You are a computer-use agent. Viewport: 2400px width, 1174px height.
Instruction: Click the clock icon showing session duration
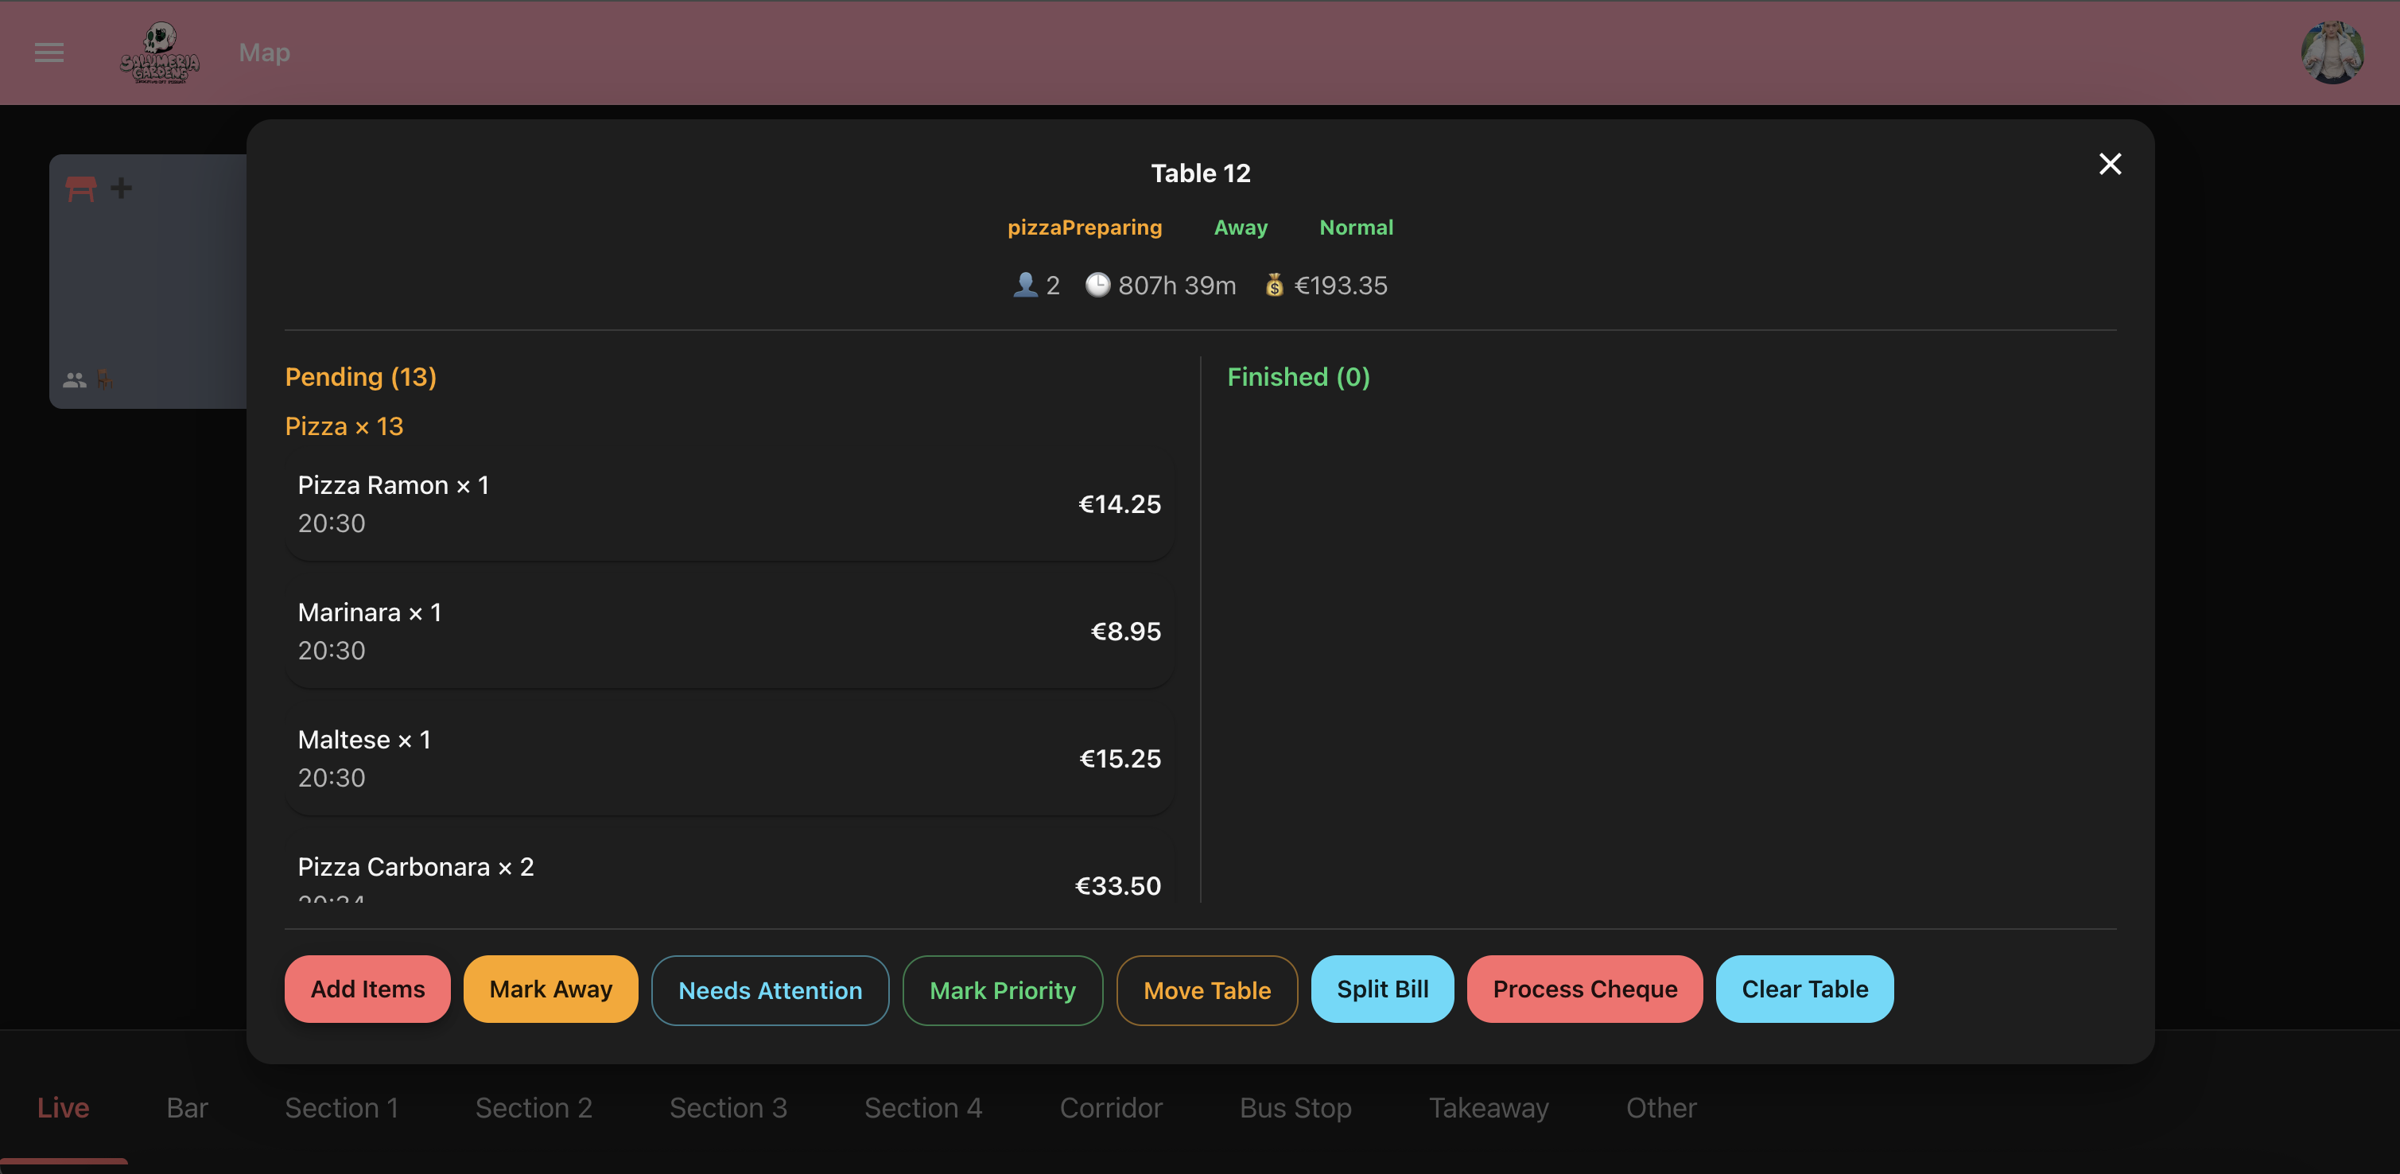point(1098,285)
